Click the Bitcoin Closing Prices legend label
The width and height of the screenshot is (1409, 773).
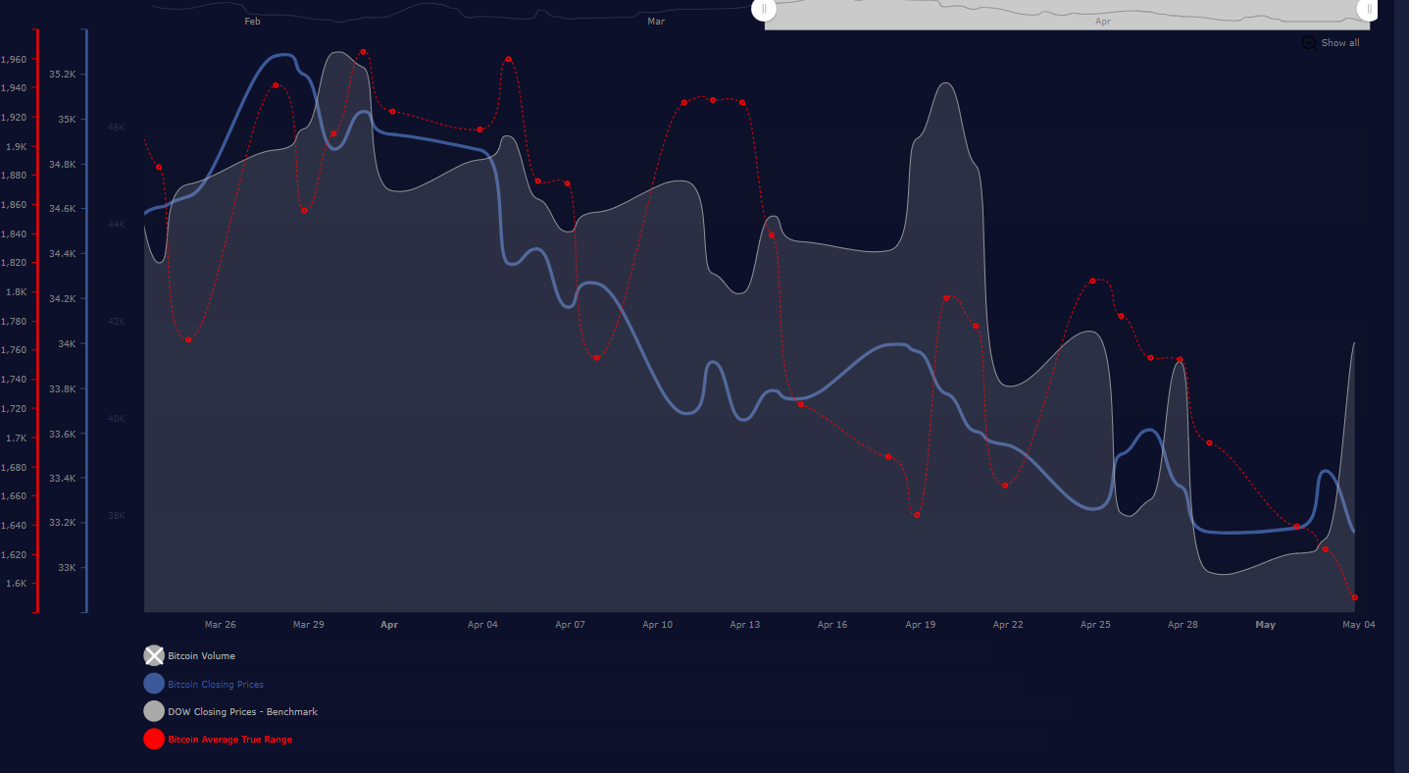[216, 685]
